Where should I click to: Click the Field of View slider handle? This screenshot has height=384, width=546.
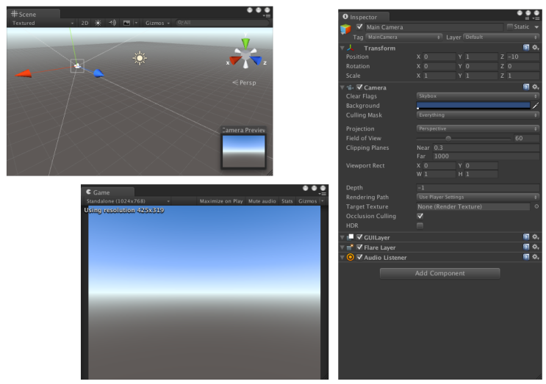click(x=448, y=138)
